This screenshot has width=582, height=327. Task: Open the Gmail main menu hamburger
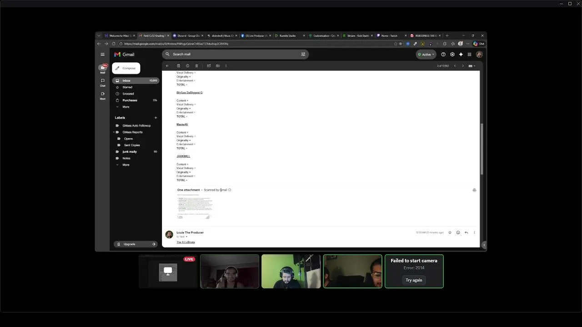103,54
